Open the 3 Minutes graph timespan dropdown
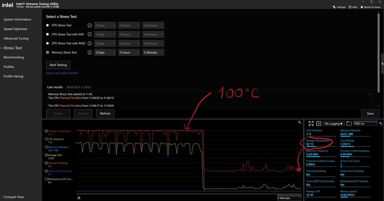This screenshot has height=201, width=384. (x=289, y=198)
